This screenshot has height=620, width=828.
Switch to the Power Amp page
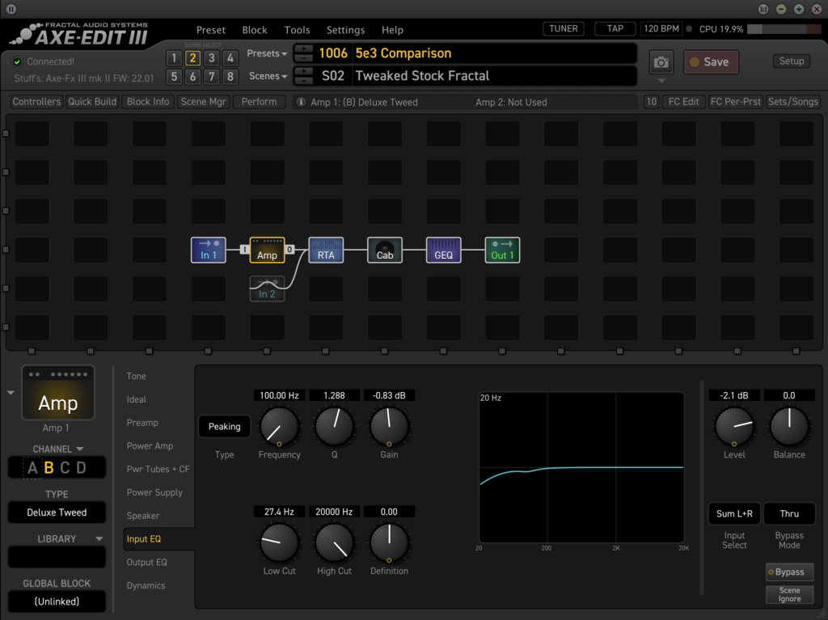click(150, 445)
